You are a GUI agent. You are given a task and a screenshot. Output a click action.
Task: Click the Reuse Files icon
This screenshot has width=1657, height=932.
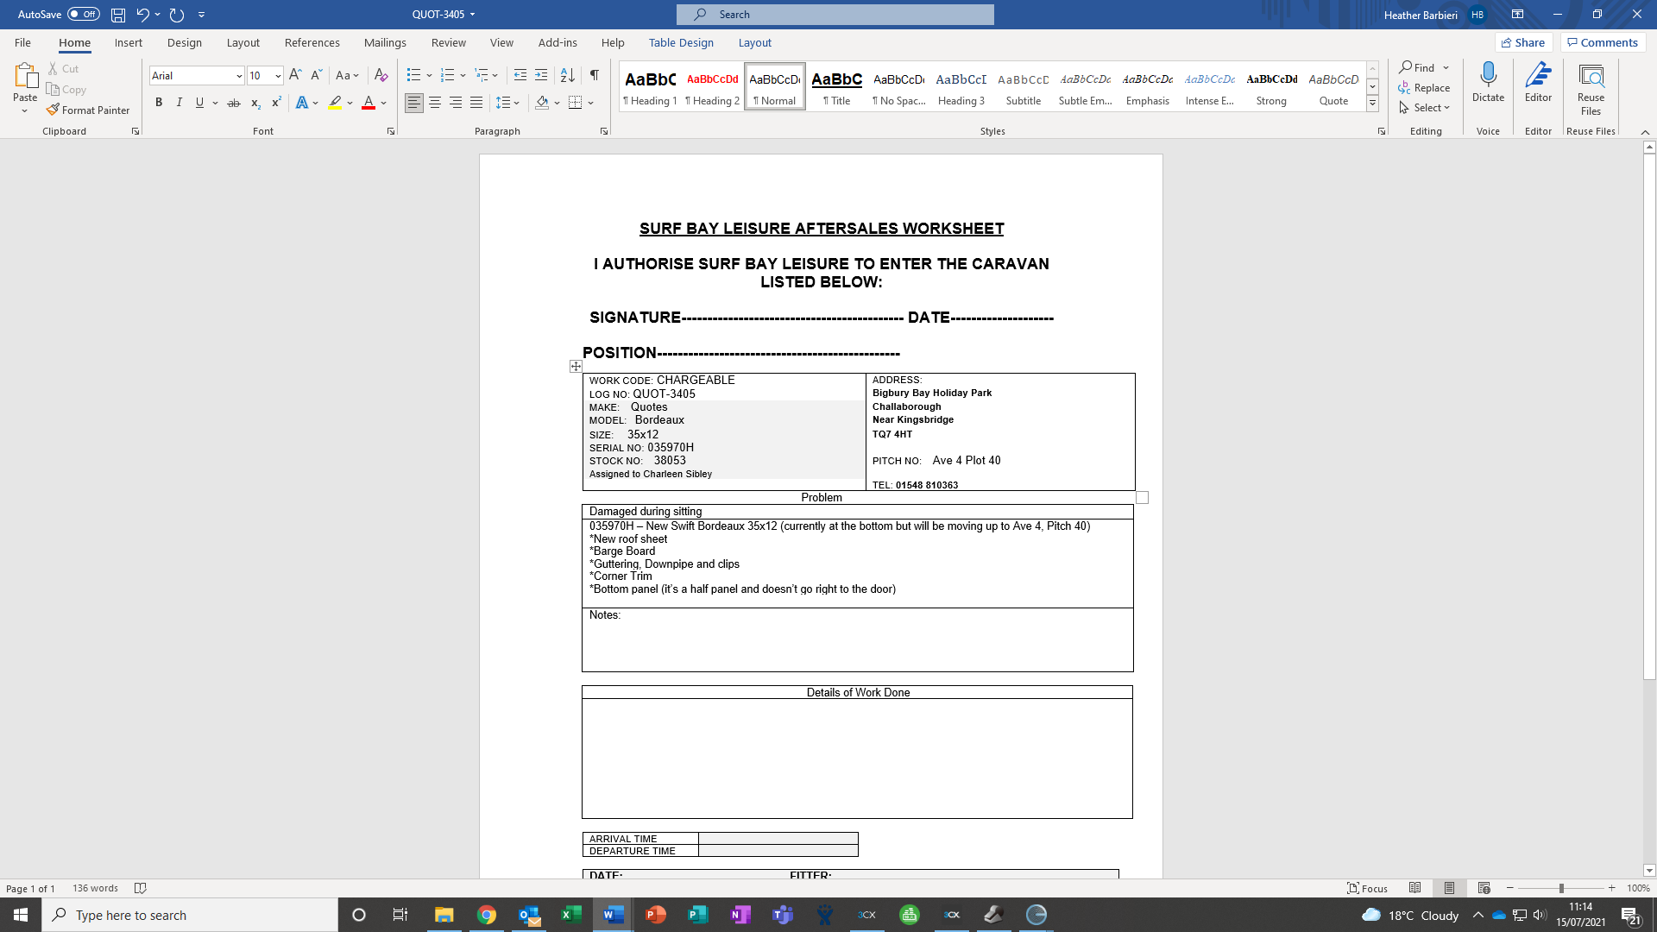tap(1591, 86)
